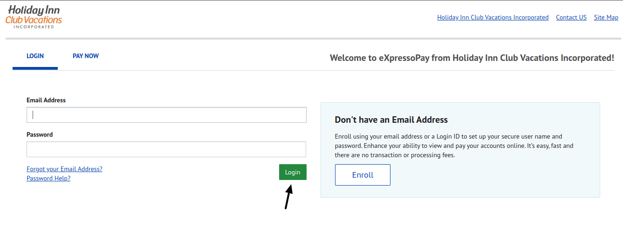The image size is (623, 233).
Task: Click into the Password input field
Action: point(166,149)
